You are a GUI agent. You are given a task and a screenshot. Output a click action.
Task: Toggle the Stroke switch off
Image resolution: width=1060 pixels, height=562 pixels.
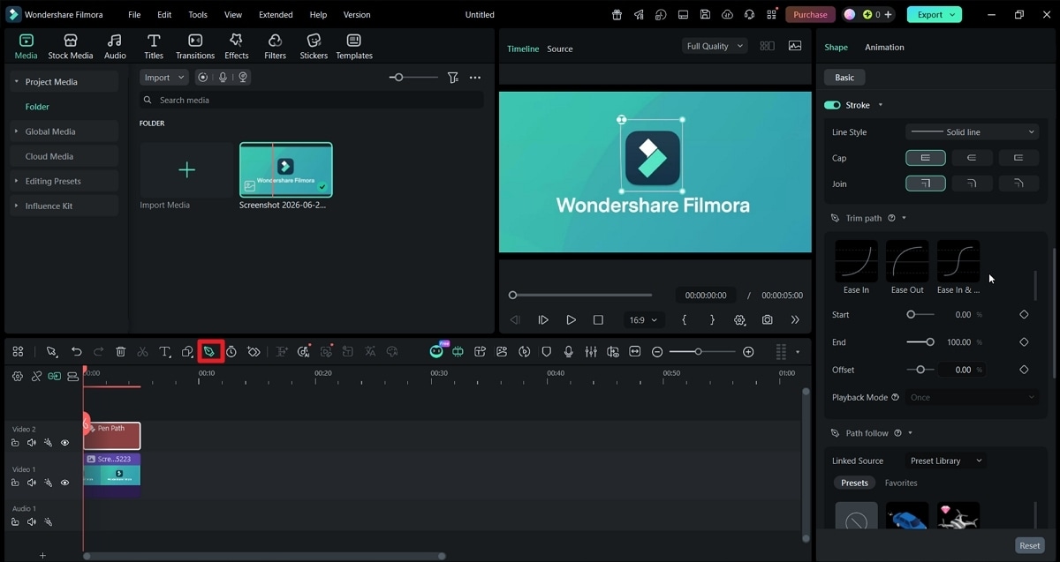click(832, 105)
